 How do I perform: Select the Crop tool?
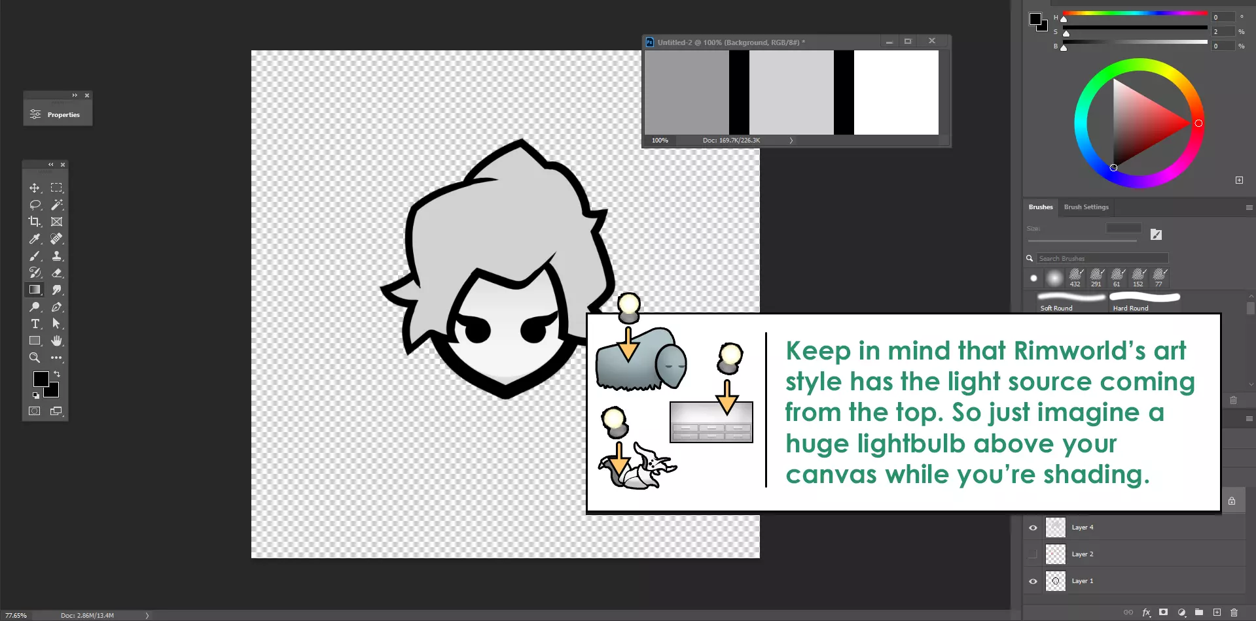pyautogui.click(x=35, y=222)
